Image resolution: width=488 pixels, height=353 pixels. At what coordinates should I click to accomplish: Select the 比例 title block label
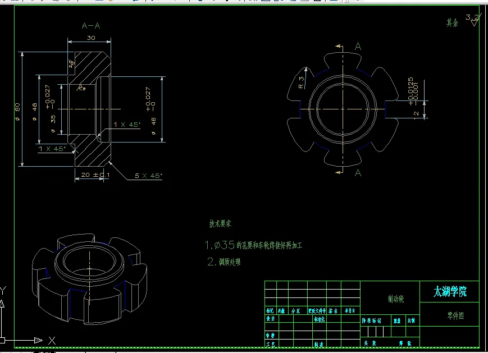tap(411, 320)
